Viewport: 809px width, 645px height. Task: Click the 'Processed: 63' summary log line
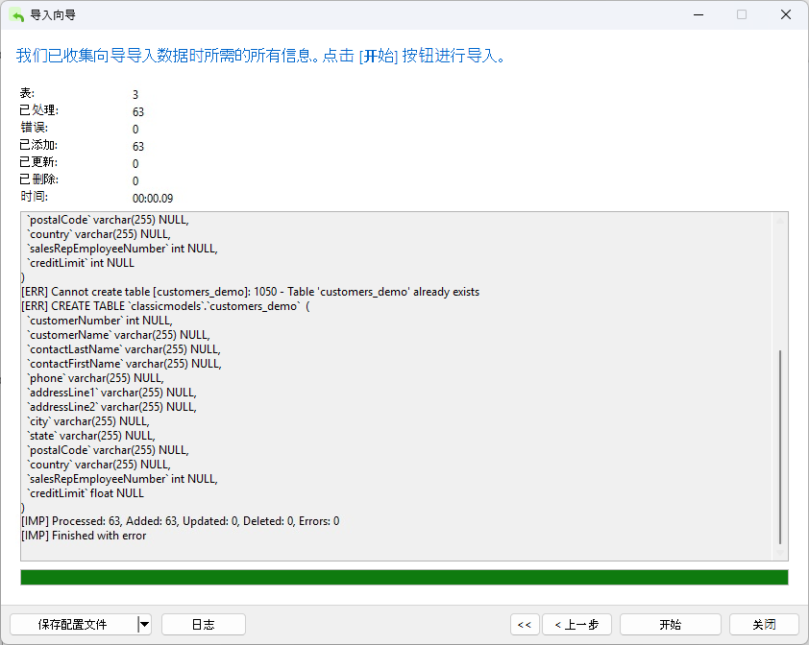180,521
